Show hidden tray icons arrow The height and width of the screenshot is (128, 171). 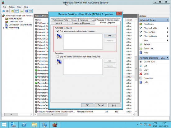coord(137,125)
